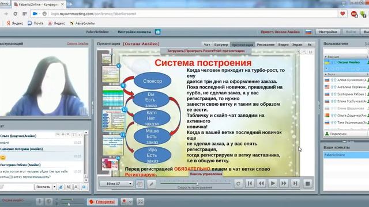Open the Экран tab

[x=298, y=45]
